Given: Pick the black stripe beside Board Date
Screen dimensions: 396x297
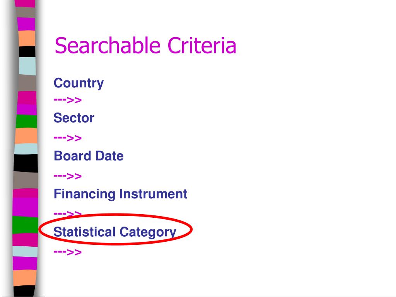Looking at the screenshot, I should 26,163.
